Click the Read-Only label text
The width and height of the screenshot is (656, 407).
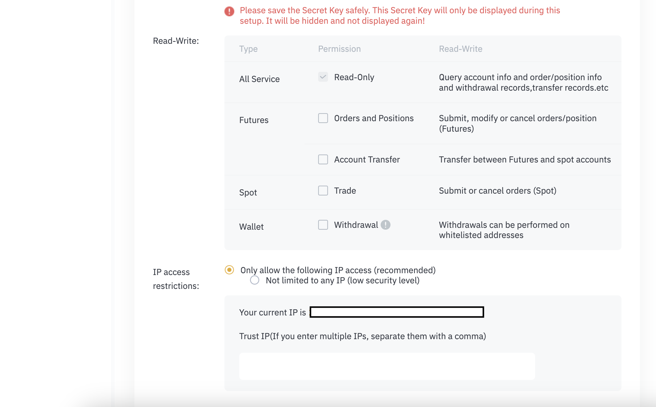pyautogui.click(x=354, y=77)
